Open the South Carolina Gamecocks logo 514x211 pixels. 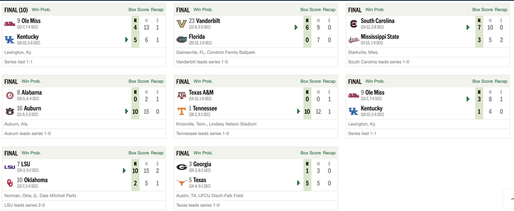(x=353, y=24)
